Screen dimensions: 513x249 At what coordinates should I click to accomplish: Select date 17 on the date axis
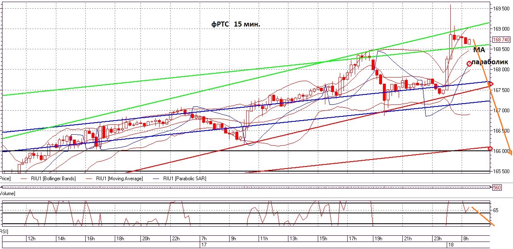coord(203,245)
